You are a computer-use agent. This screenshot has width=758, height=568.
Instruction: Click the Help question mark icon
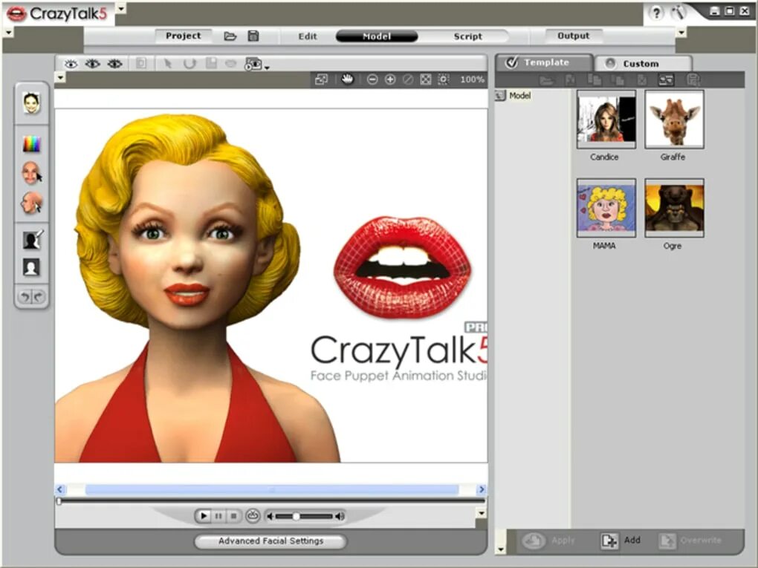pyautogui.click(x=656, y=13)
